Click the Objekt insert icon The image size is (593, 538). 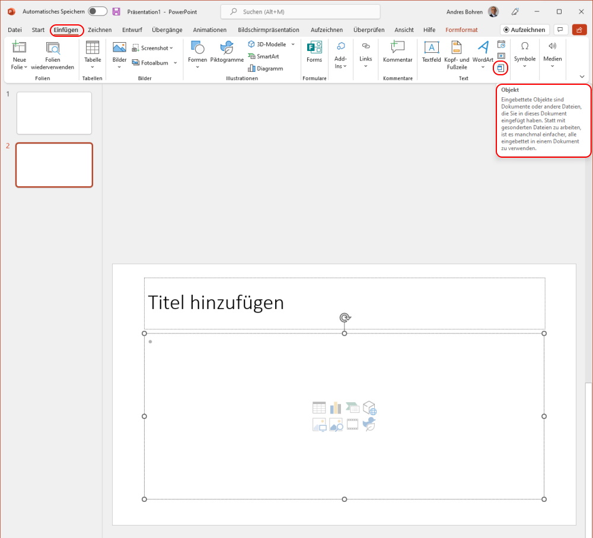click(500, 68)
